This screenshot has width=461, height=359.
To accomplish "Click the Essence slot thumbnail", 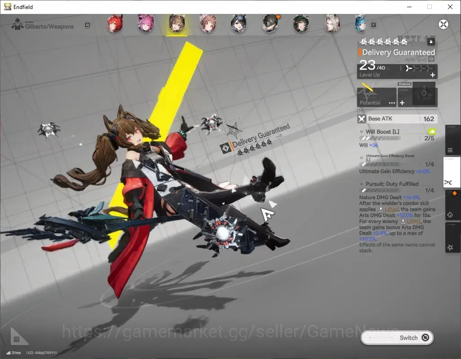I will (x=424, y=94).
